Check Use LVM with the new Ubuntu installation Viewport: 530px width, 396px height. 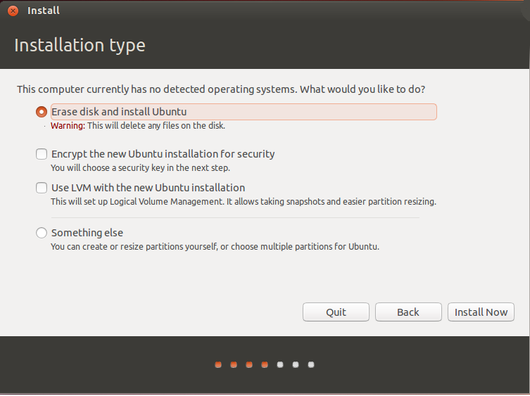(x=42, y=188)
